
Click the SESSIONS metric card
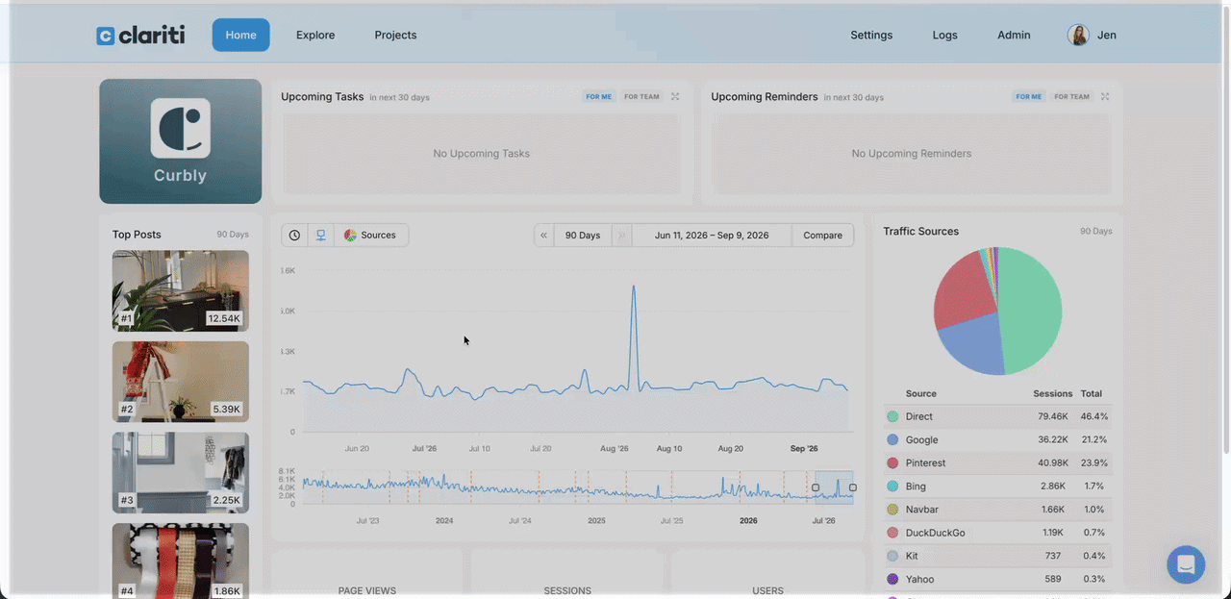pyautogui.click(x=567, y=575)
